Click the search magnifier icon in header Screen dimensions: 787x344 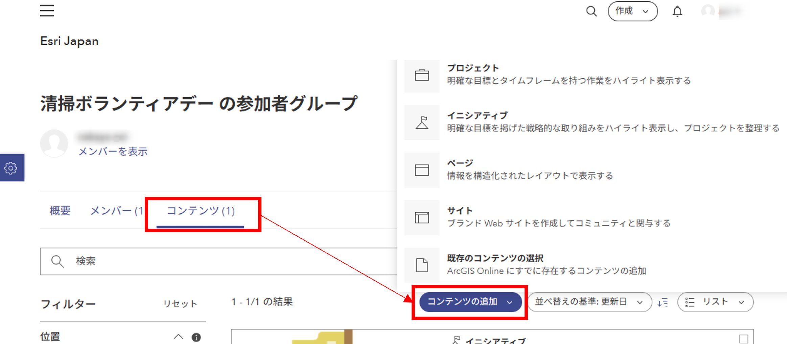pos(591,11)
